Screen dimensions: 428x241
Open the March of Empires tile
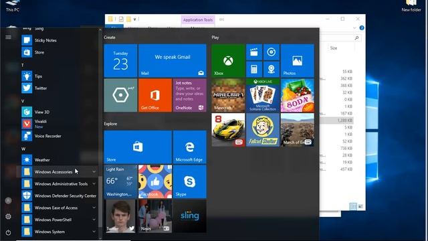coord(297,130)
